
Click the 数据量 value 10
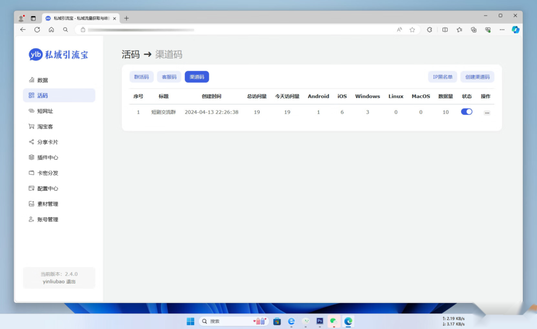pos(446,112)
